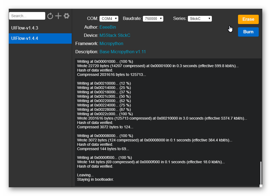
Task: Open the Series dropdown set to StickC
Action: [200, 19]
